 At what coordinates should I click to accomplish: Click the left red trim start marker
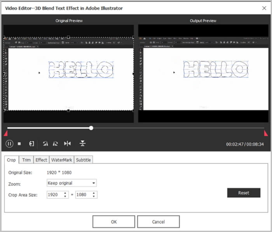(x=5, y=134)
